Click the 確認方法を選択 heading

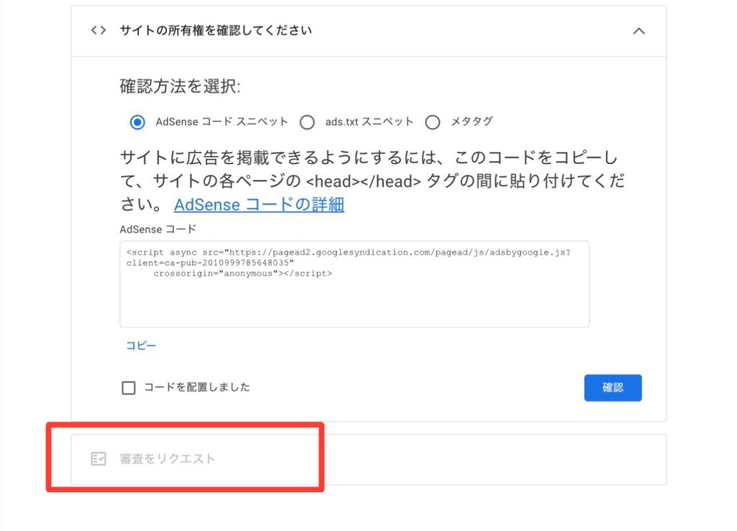point(180,87)
